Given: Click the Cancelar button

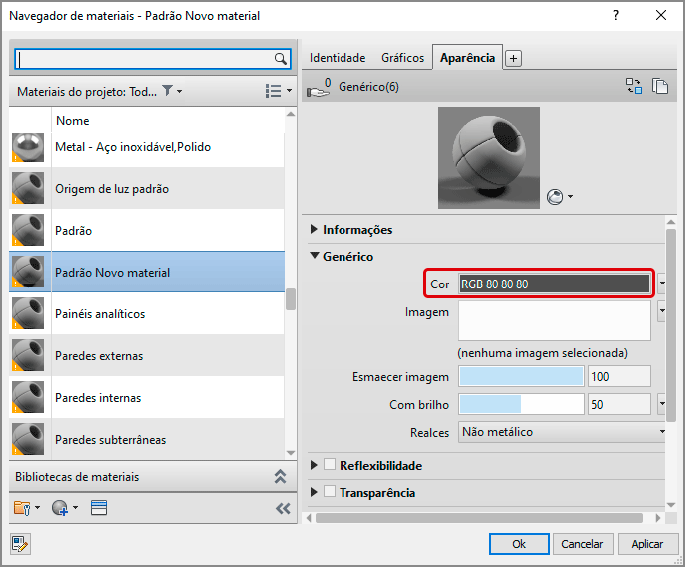Looking at the screenshot, I should point(583,544).
